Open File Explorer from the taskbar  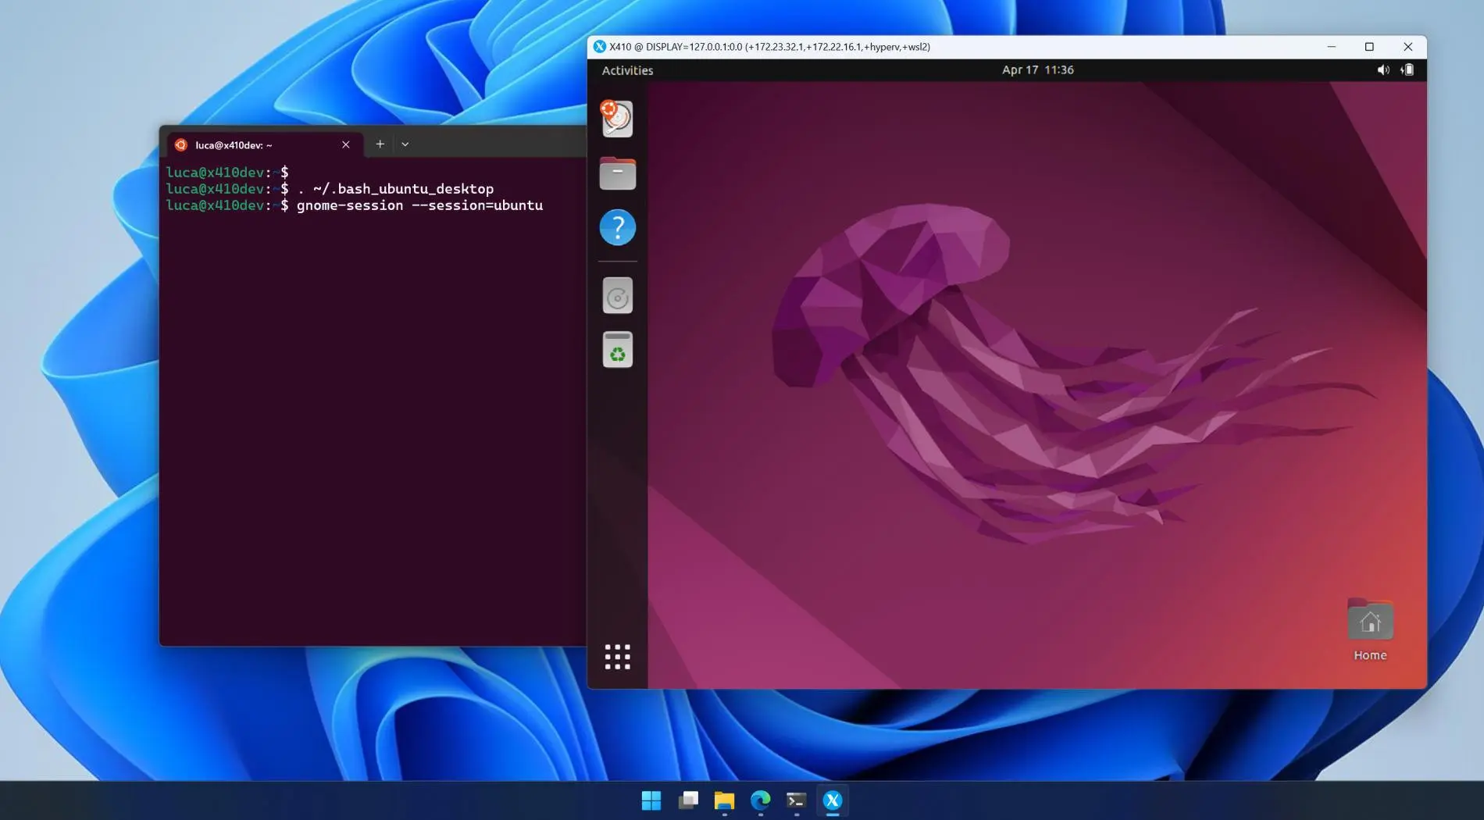pos(724,800)
